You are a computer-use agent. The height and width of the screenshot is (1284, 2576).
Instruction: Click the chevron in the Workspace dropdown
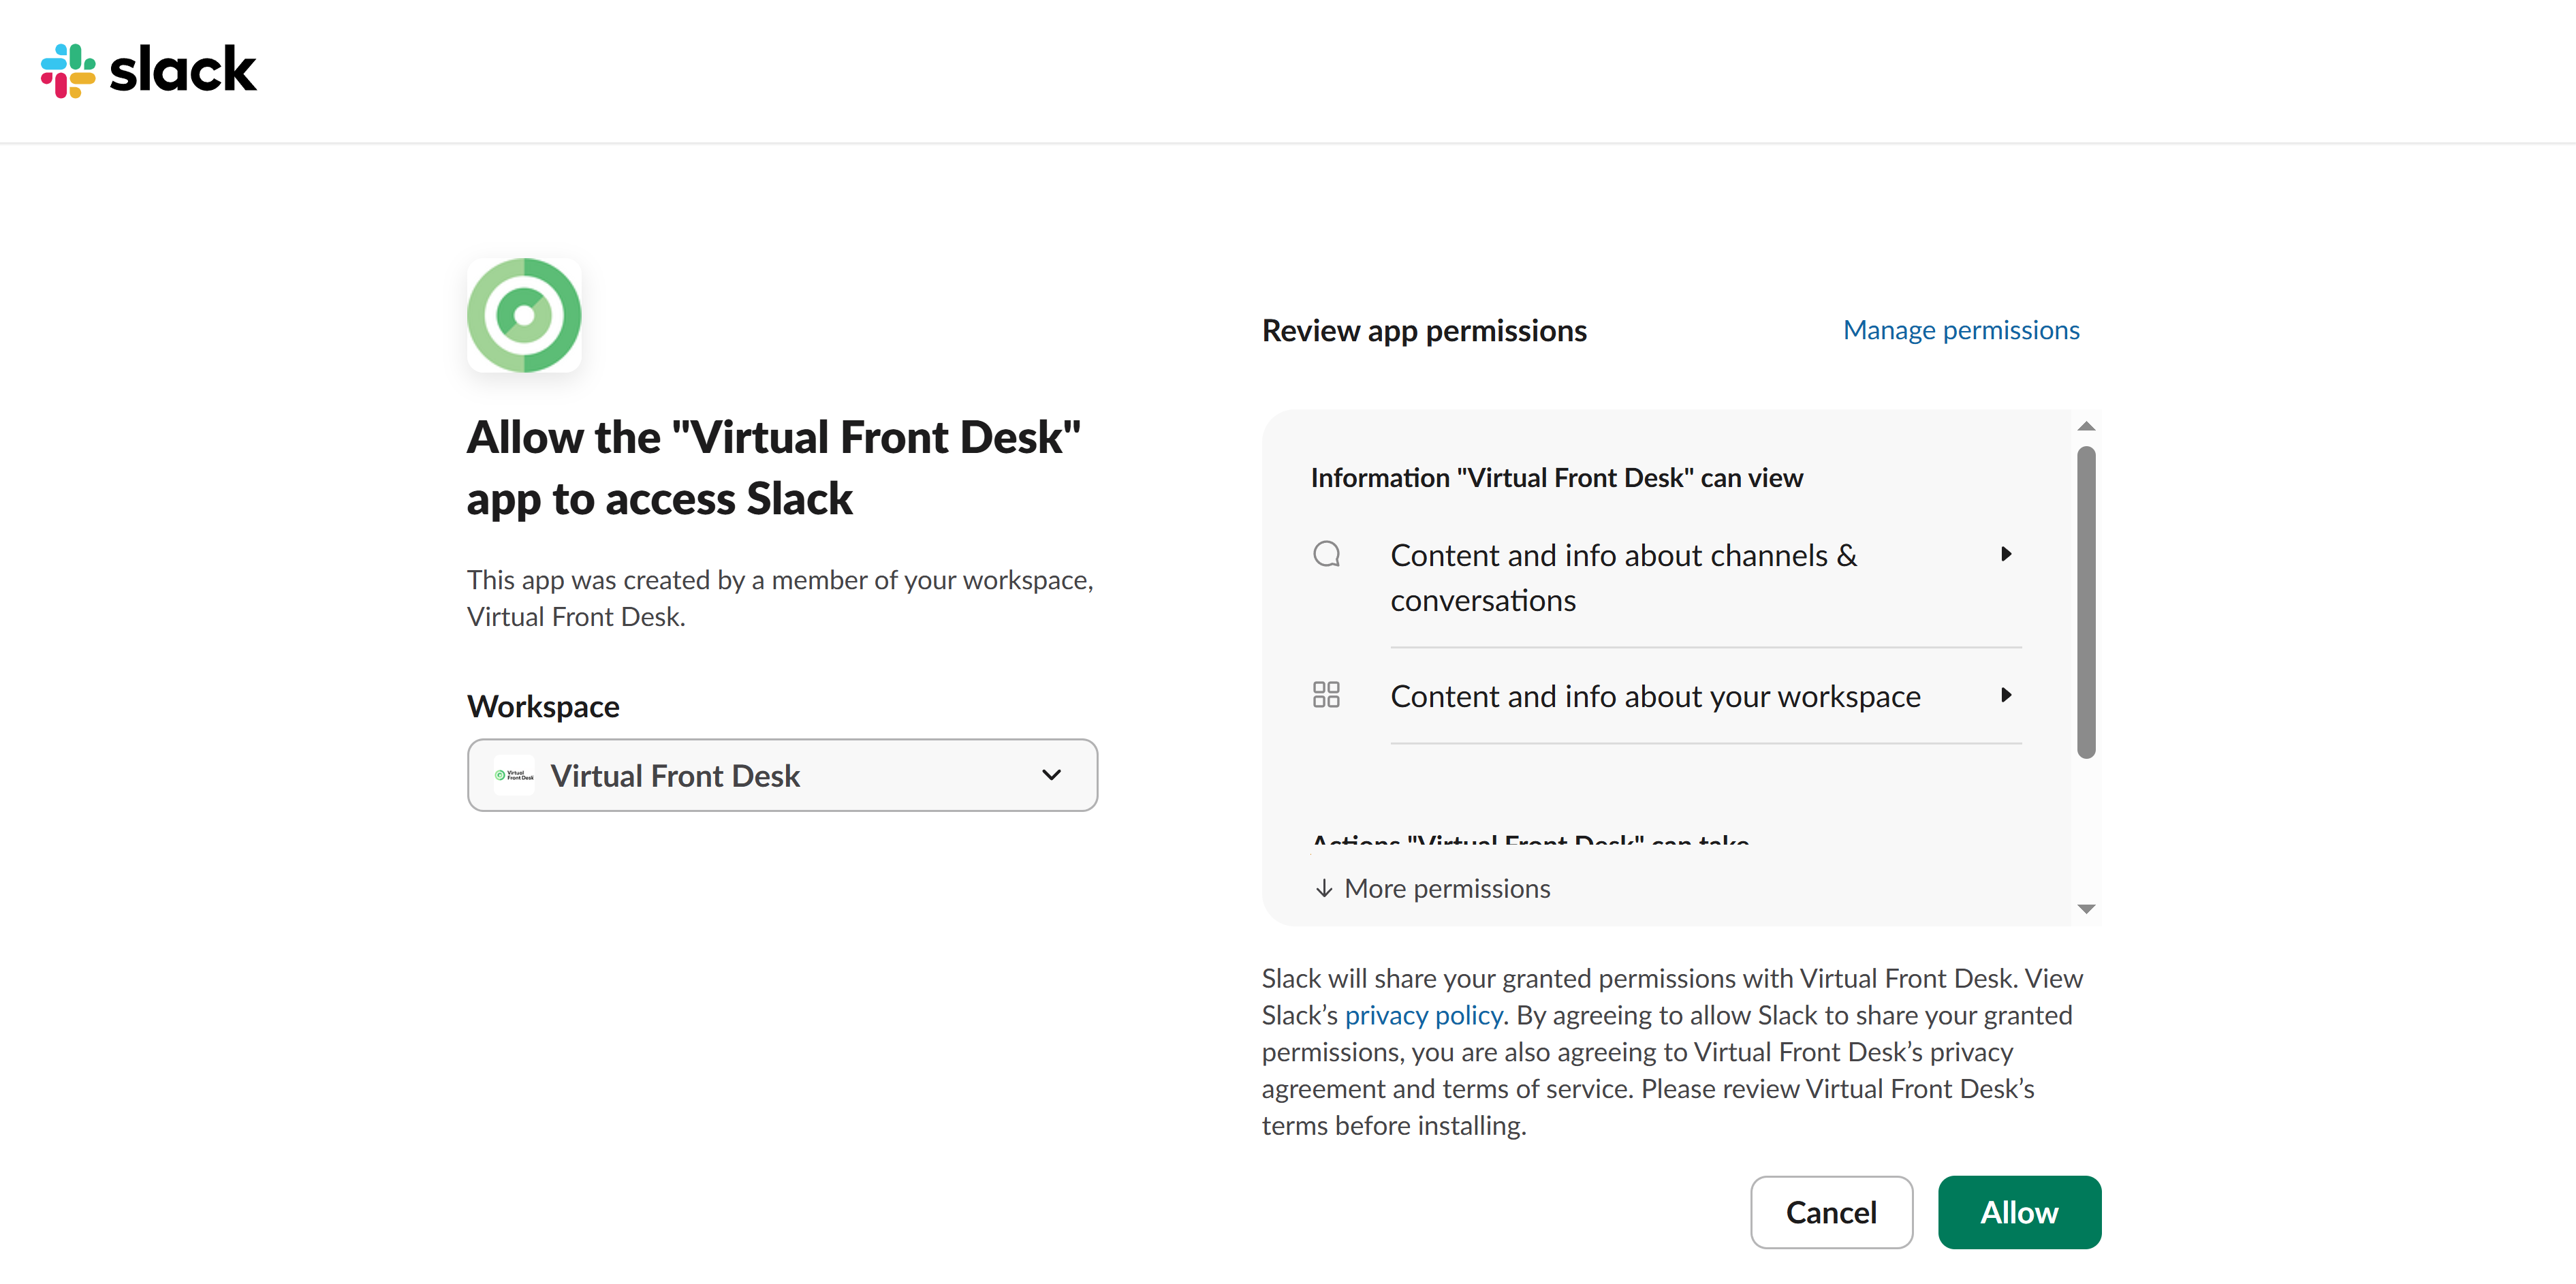[x=1051, y=775]
